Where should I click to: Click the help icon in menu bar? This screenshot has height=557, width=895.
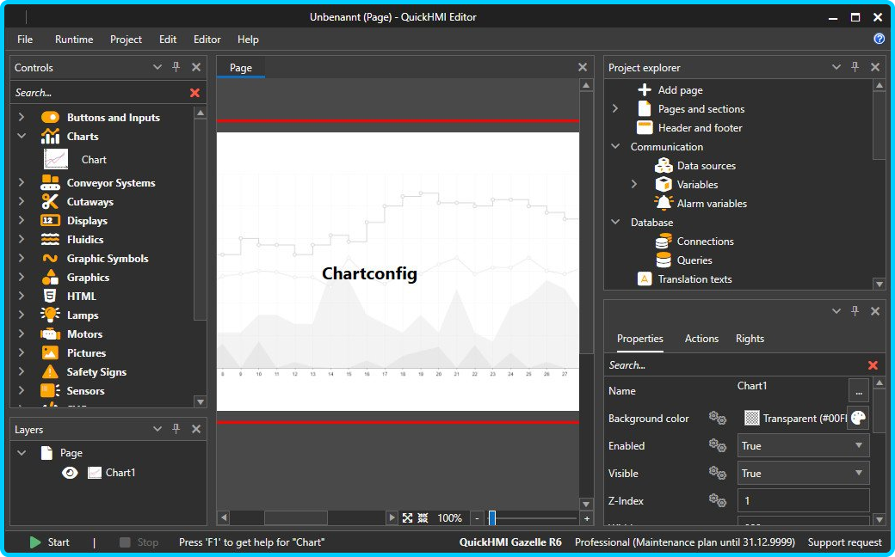[x=879, y=39]
